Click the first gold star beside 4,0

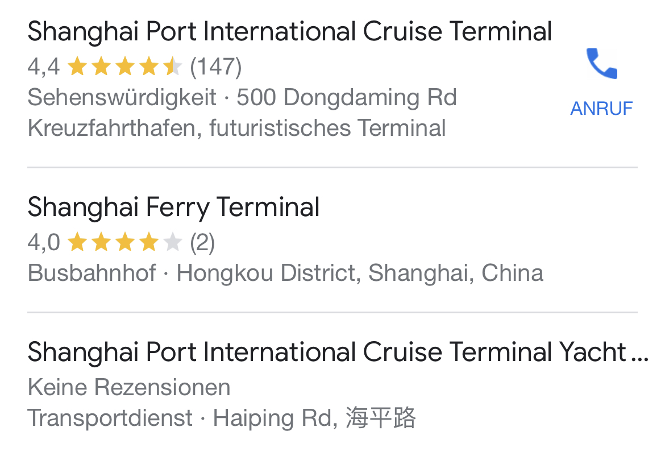77,243
